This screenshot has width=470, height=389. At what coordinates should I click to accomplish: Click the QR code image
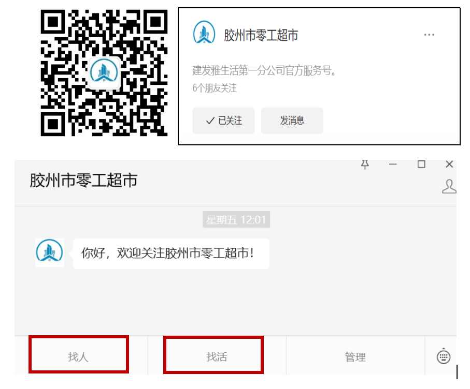click(x=104, y=73)
